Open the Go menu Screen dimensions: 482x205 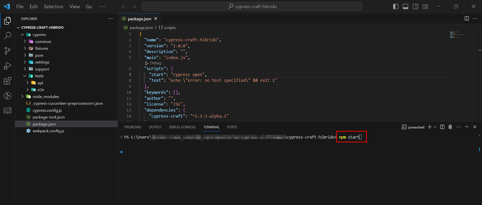click(x=89, y=7)
